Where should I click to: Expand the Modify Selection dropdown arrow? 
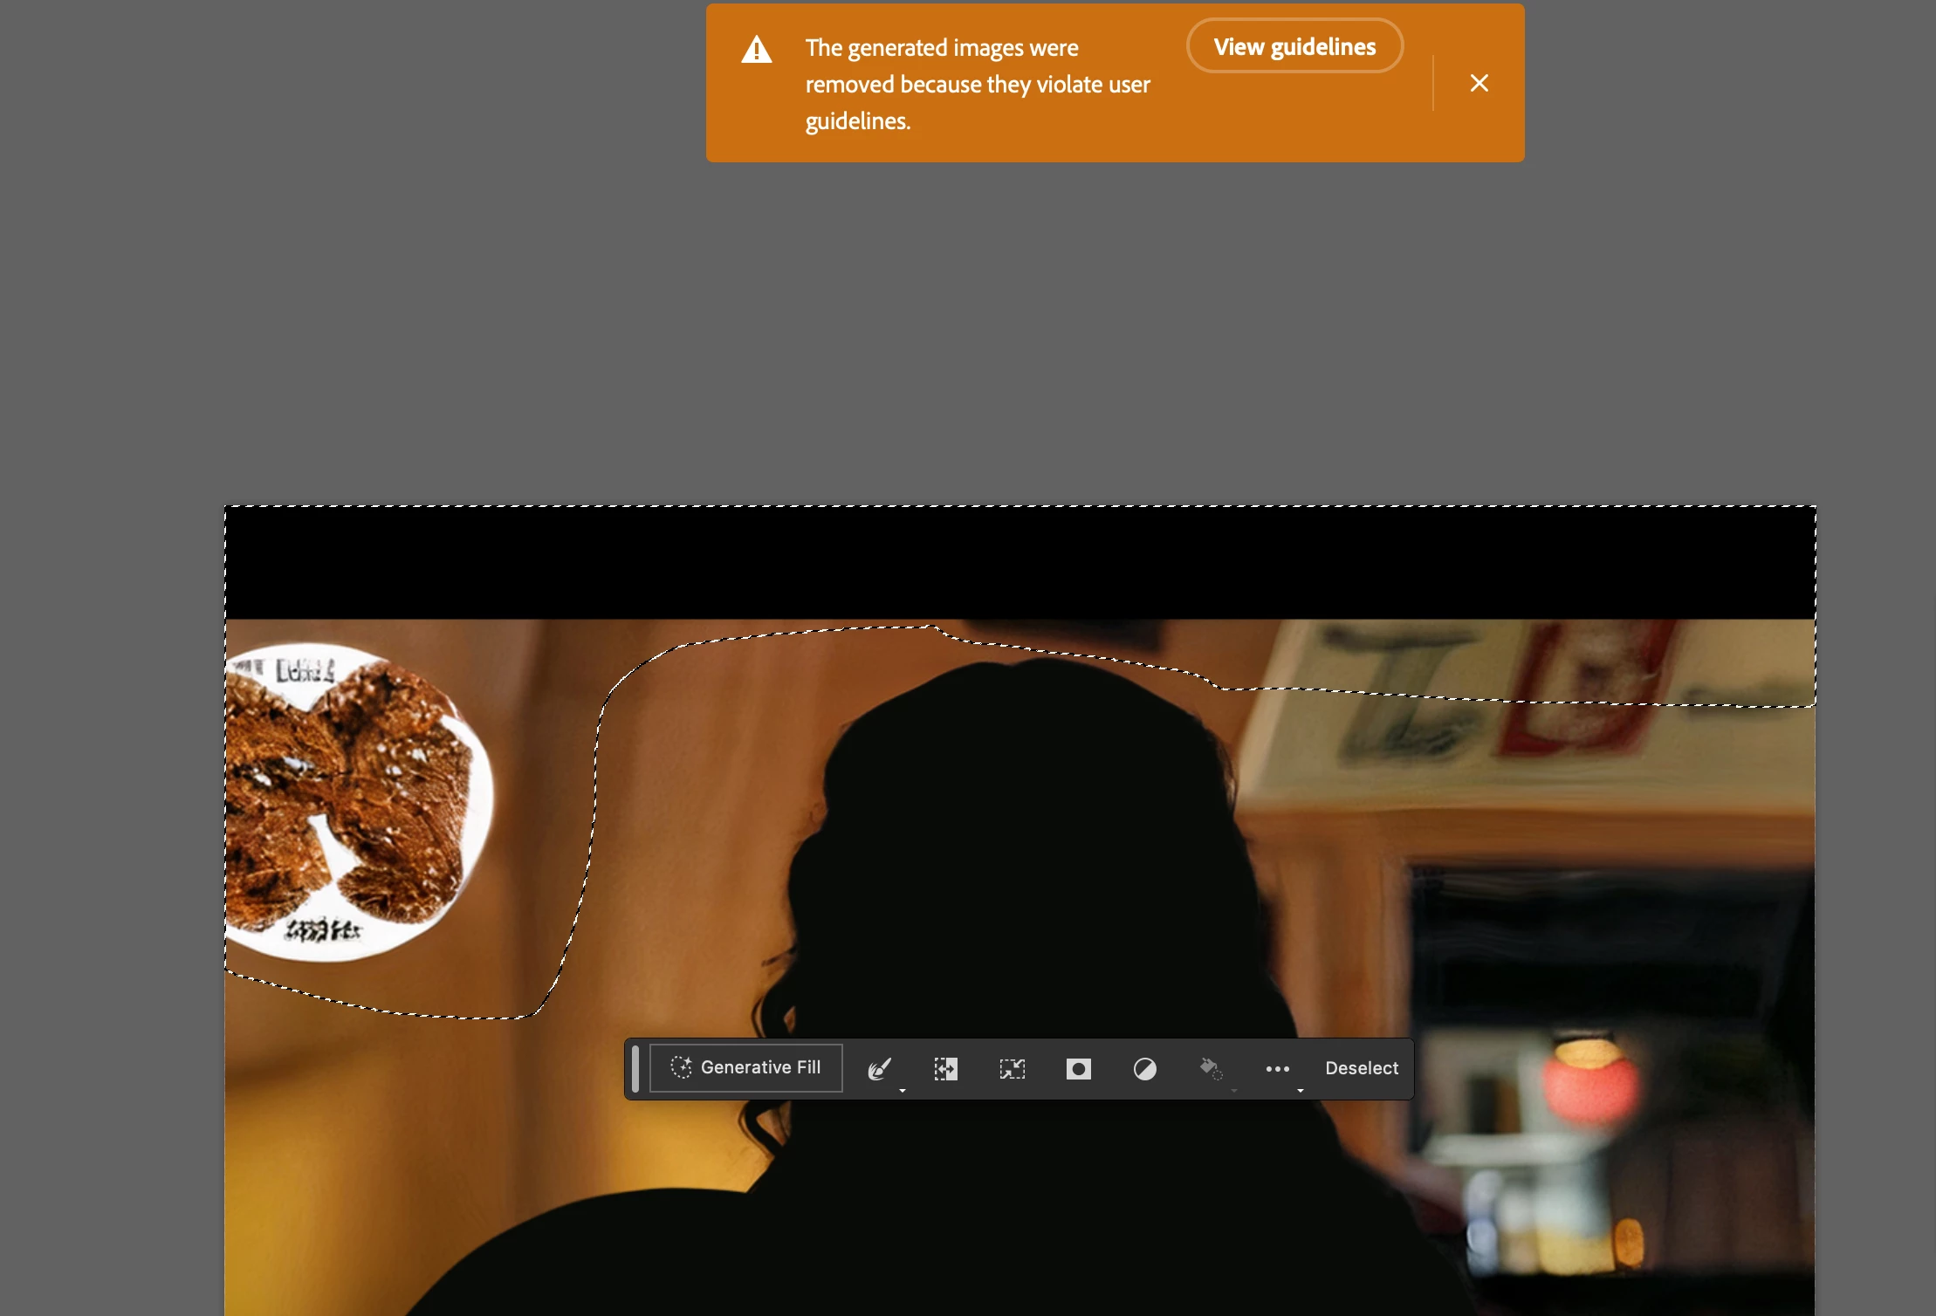point(903,1090)
